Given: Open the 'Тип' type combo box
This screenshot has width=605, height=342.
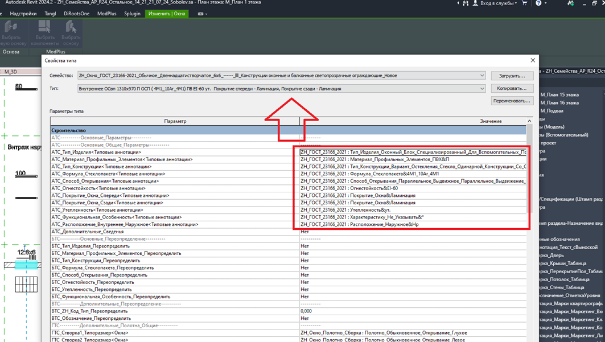Looking at the screenshot, I should [281, 89].
